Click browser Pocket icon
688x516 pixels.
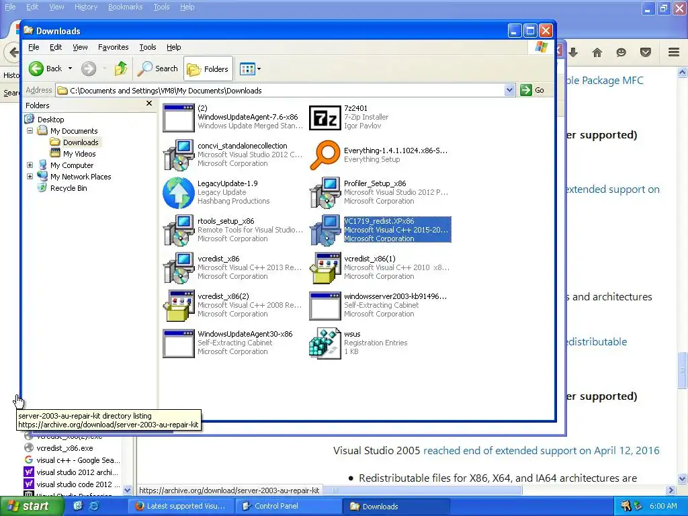(x=645, y=52)
